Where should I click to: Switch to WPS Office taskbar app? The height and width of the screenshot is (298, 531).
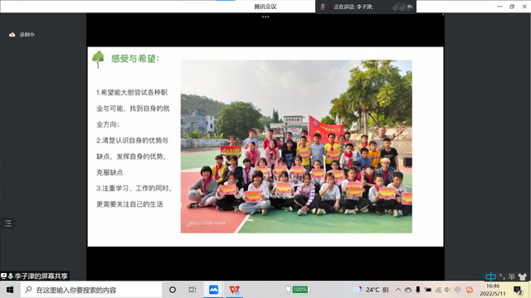point(234,290)
